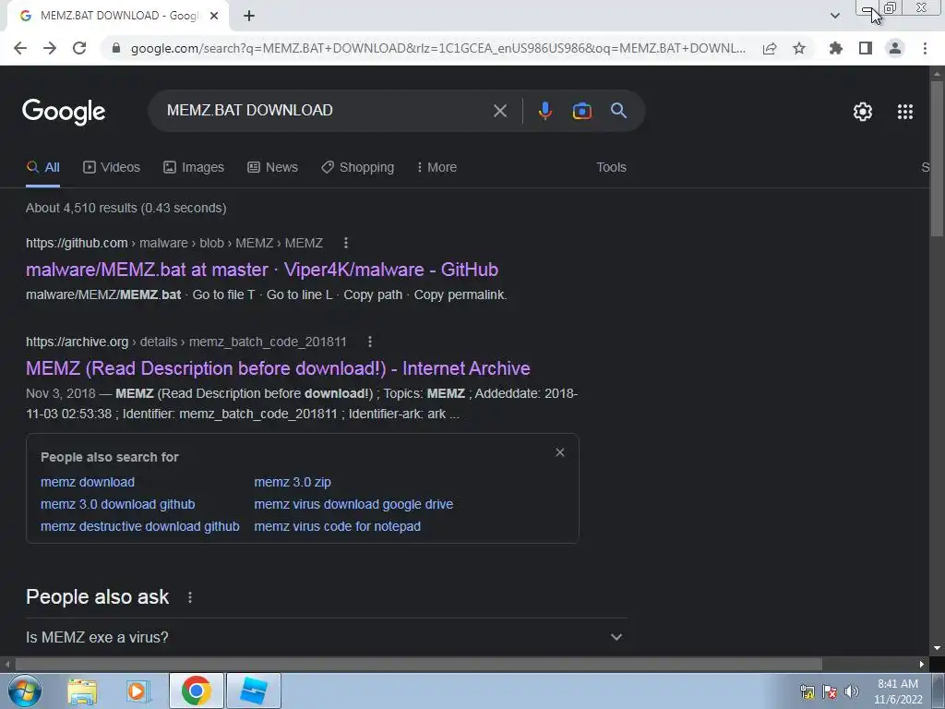
Task: Open the Action Center flag tray icon
Action: point(830,691)
